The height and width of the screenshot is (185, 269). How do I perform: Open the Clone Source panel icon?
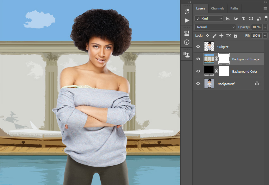(x=187, y=54)
